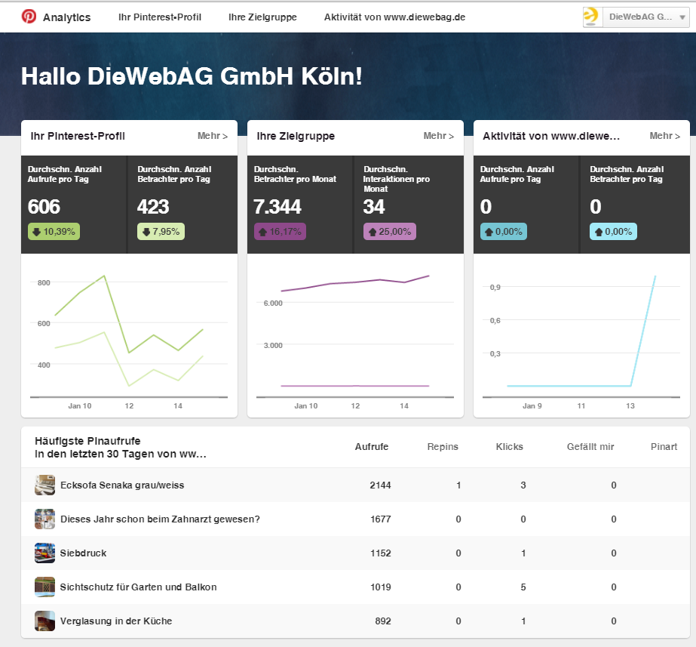Select the 34 Interaktionen pro Monat value
This screenshot has width=696, height=647.
point(374,207)
